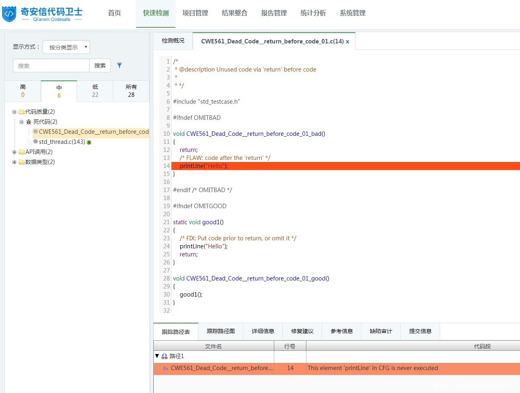Screen dimensions: 520x393
Task: Click the blue filter funnel icon
Action: (x=119, y=65)
